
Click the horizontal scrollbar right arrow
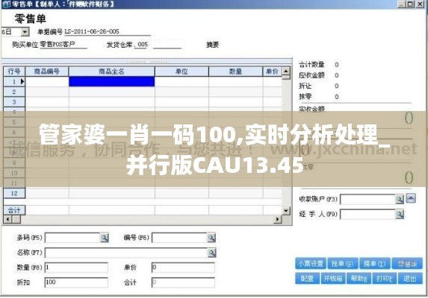pyautogui.click(x=278, y=219)
